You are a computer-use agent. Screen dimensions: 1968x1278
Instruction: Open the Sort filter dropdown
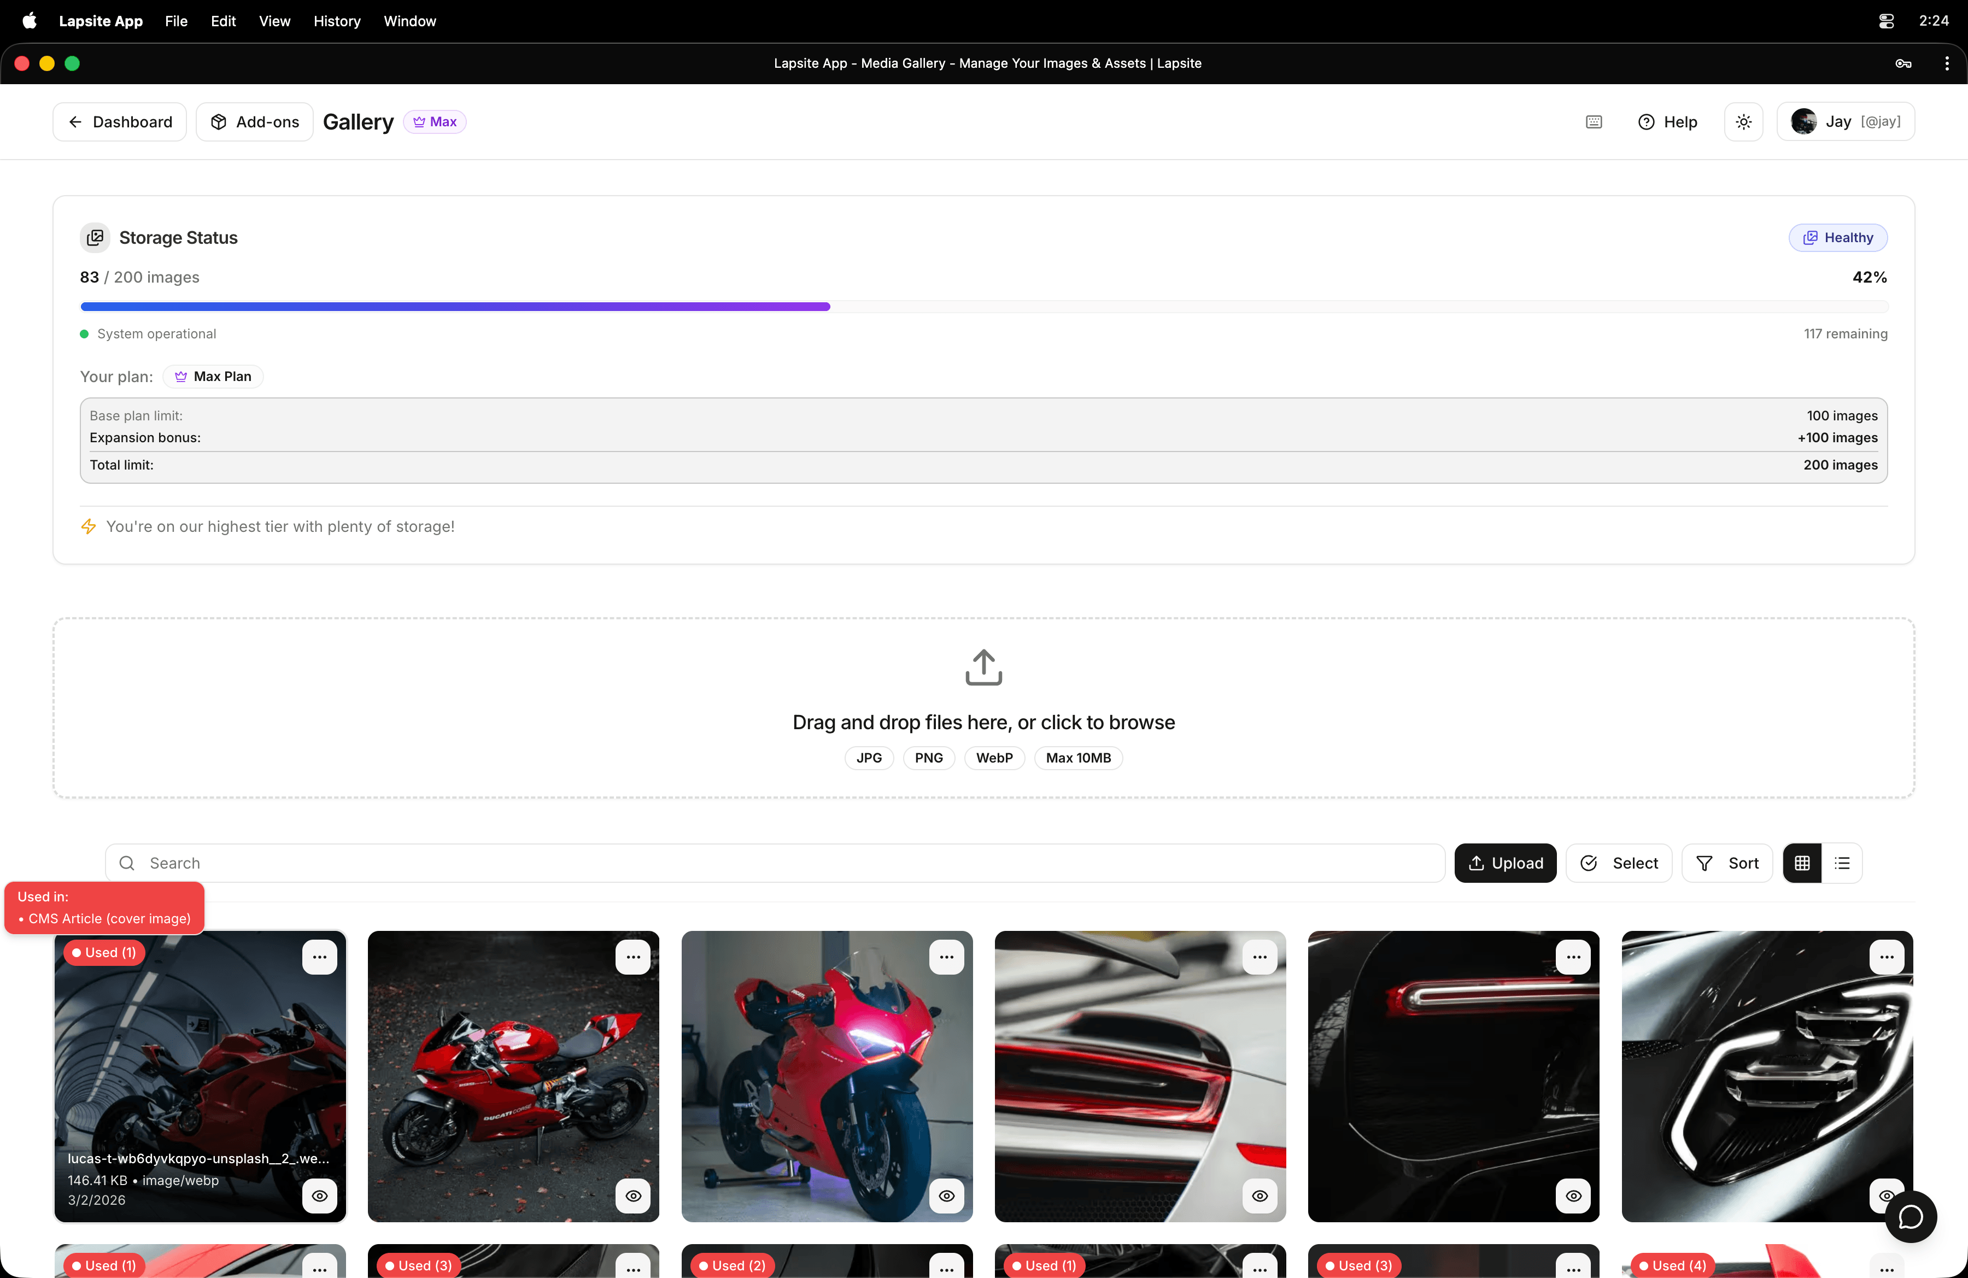1726,863
